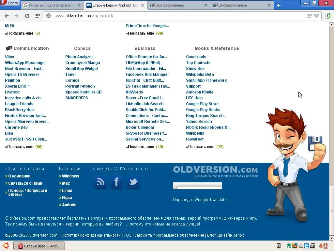This screenshot has height=251, width=334.
Task: Open the PrimeTime for Google link
Action: pyautogui.click(x=147, y=26)
